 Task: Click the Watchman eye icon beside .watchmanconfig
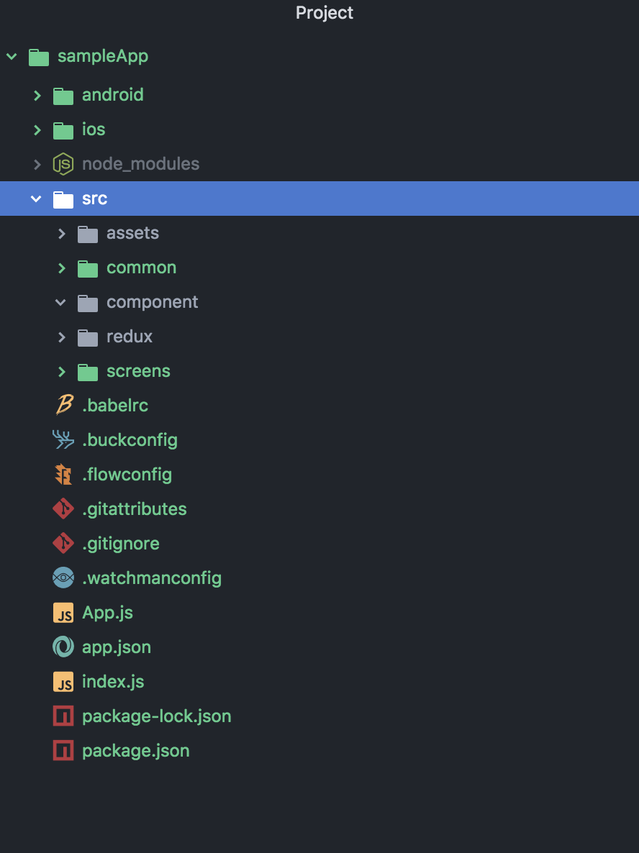(x=63, y=578)
